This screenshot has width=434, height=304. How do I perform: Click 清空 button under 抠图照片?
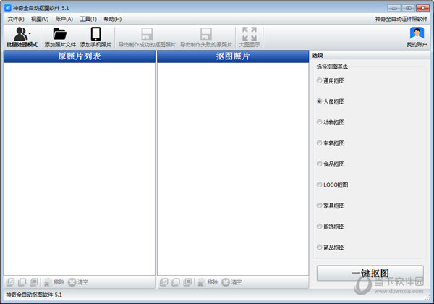(x=231, y=282)
